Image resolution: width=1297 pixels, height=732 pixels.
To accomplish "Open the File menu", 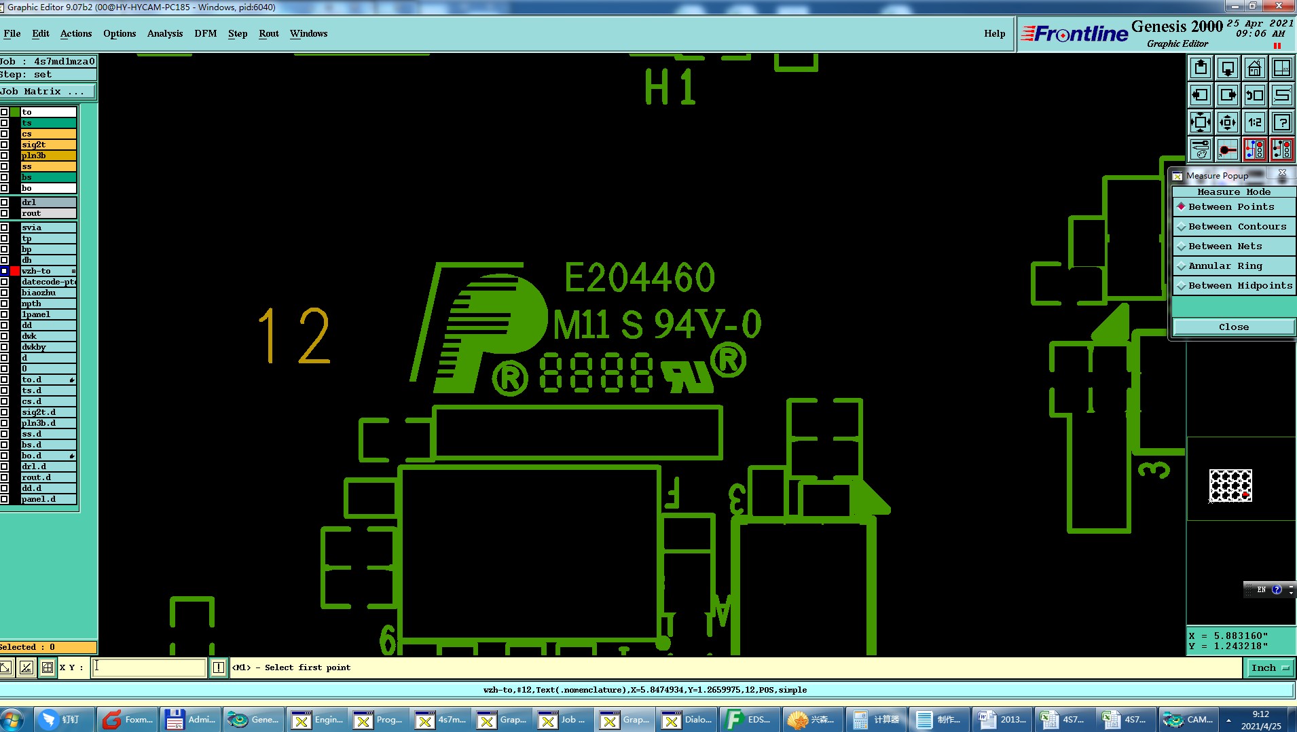I will click(12, 33).
